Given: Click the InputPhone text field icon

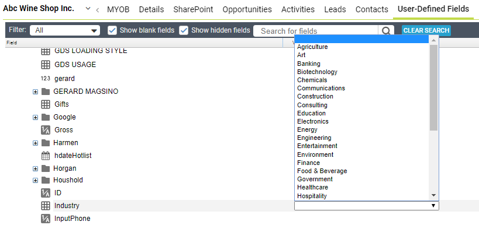Looking at the screenshot, I should point(45,219).
